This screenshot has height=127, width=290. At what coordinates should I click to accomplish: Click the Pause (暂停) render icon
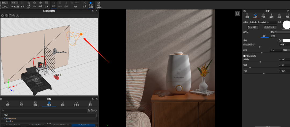tap(22, 4)
